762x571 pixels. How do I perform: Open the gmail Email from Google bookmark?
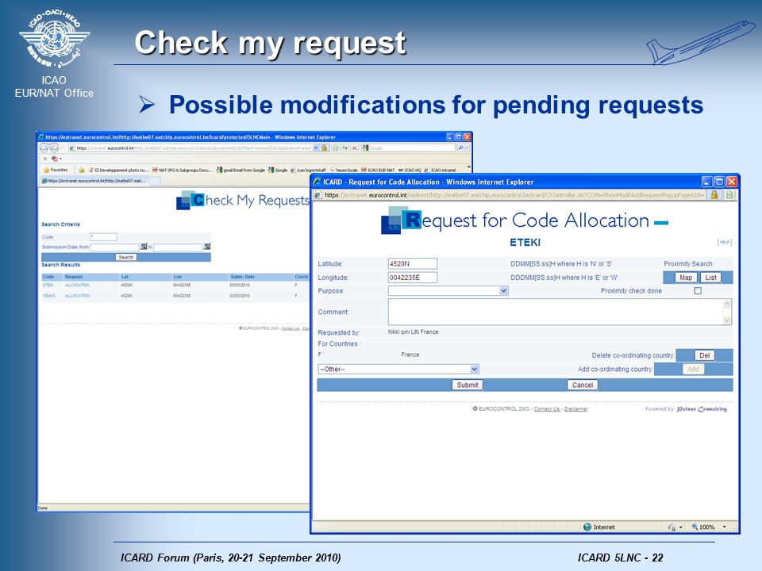[241, 170]
